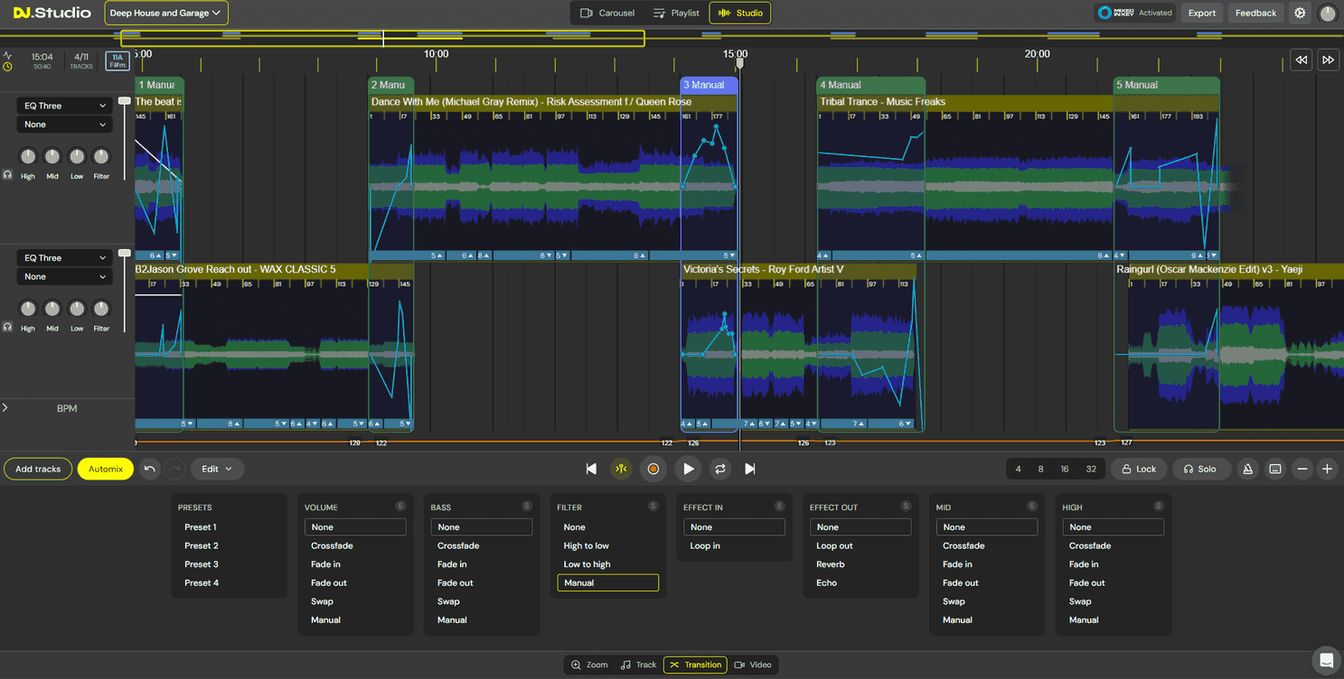Screen dimensions: 1344x679
Task: Click the Record button
Action: click(653, 469)
